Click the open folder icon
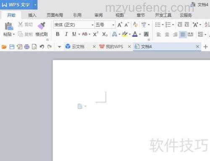Screen dimensions: 210x161 click(4, 47)
